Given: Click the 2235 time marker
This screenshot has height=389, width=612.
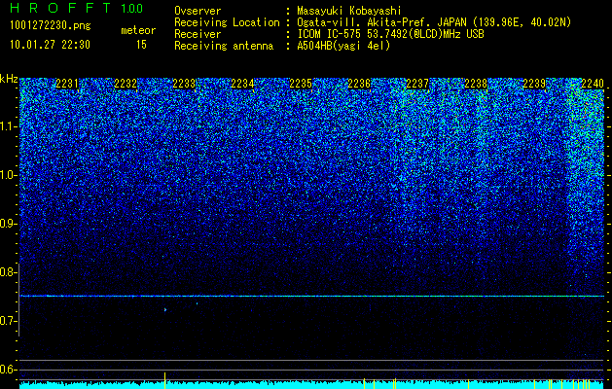Looking at the screenshot, I should [x=301, y=84].
